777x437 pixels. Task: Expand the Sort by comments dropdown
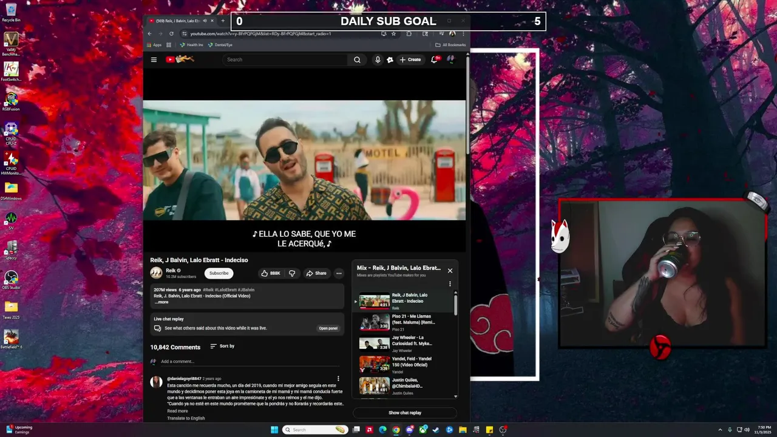222,346
